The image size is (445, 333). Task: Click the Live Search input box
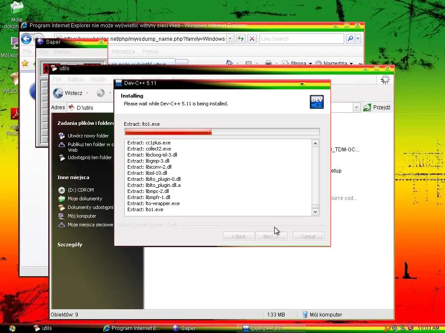[302, 39]
